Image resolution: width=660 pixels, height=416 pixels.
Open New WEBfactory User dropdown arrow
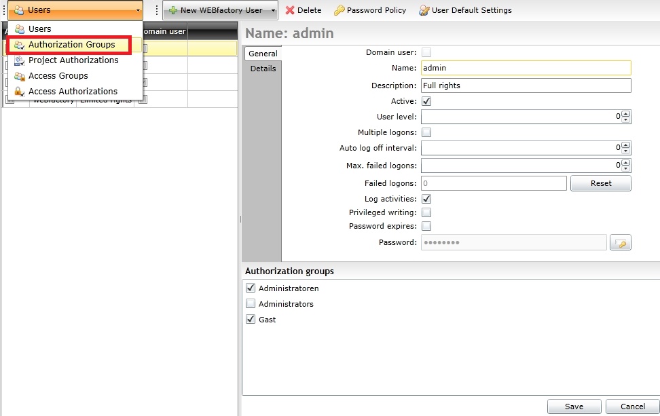(273, 10)
